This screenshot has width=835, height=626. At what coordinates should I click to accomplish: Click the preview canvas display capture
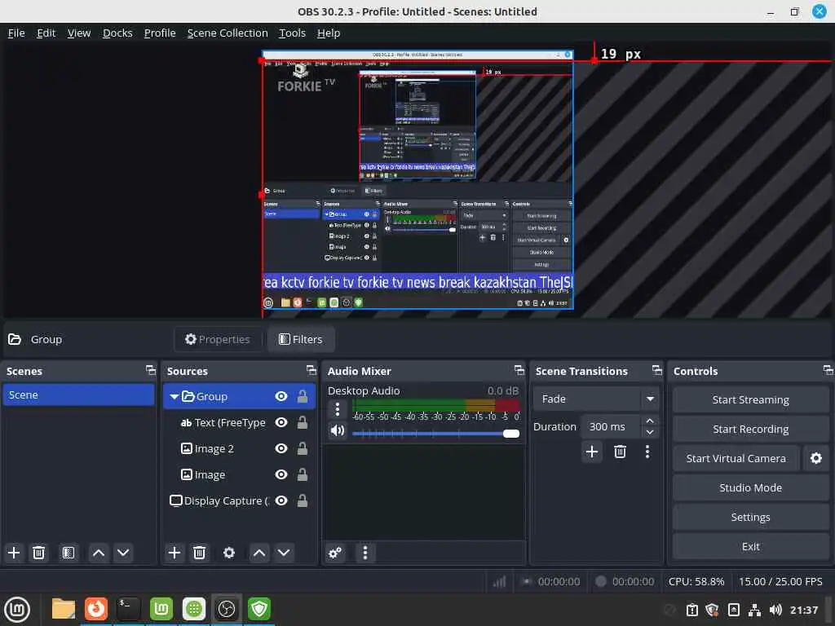pyautogui.click(x=417, y=180)
